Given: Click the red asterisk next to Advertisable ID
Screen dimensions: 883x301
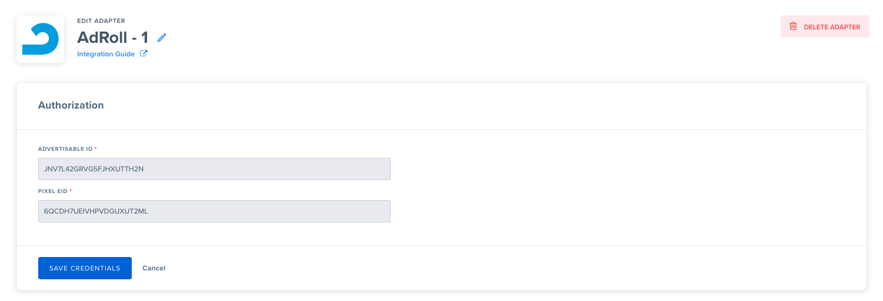Looking at the screenshot, I should (x=96, y=148).
